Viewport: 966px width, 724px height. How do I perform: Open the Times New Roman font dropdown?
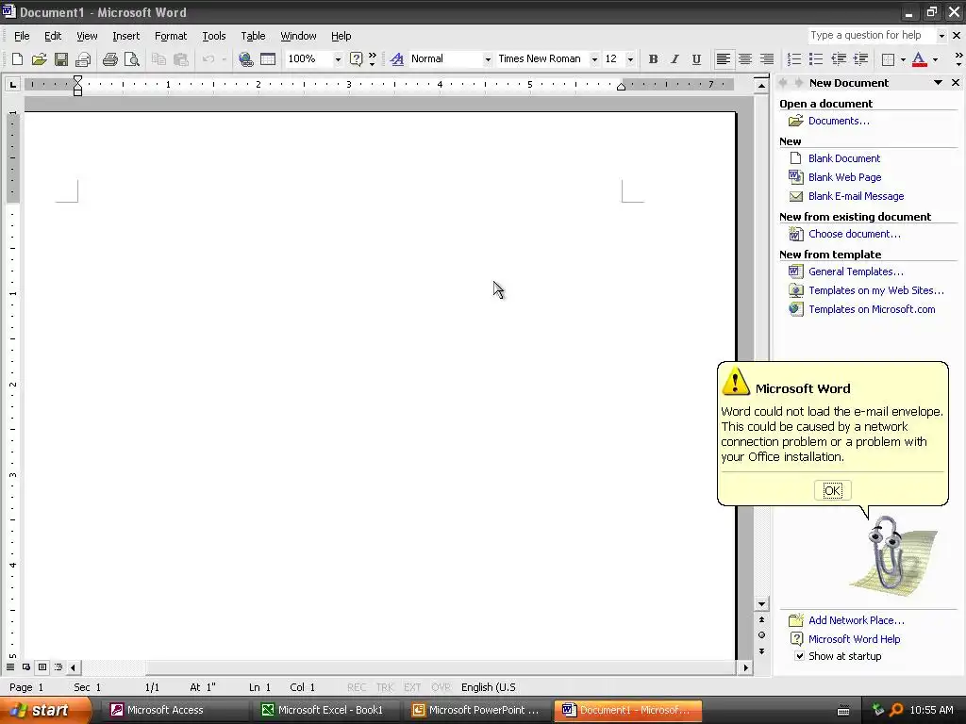click(x=594, y=59)
